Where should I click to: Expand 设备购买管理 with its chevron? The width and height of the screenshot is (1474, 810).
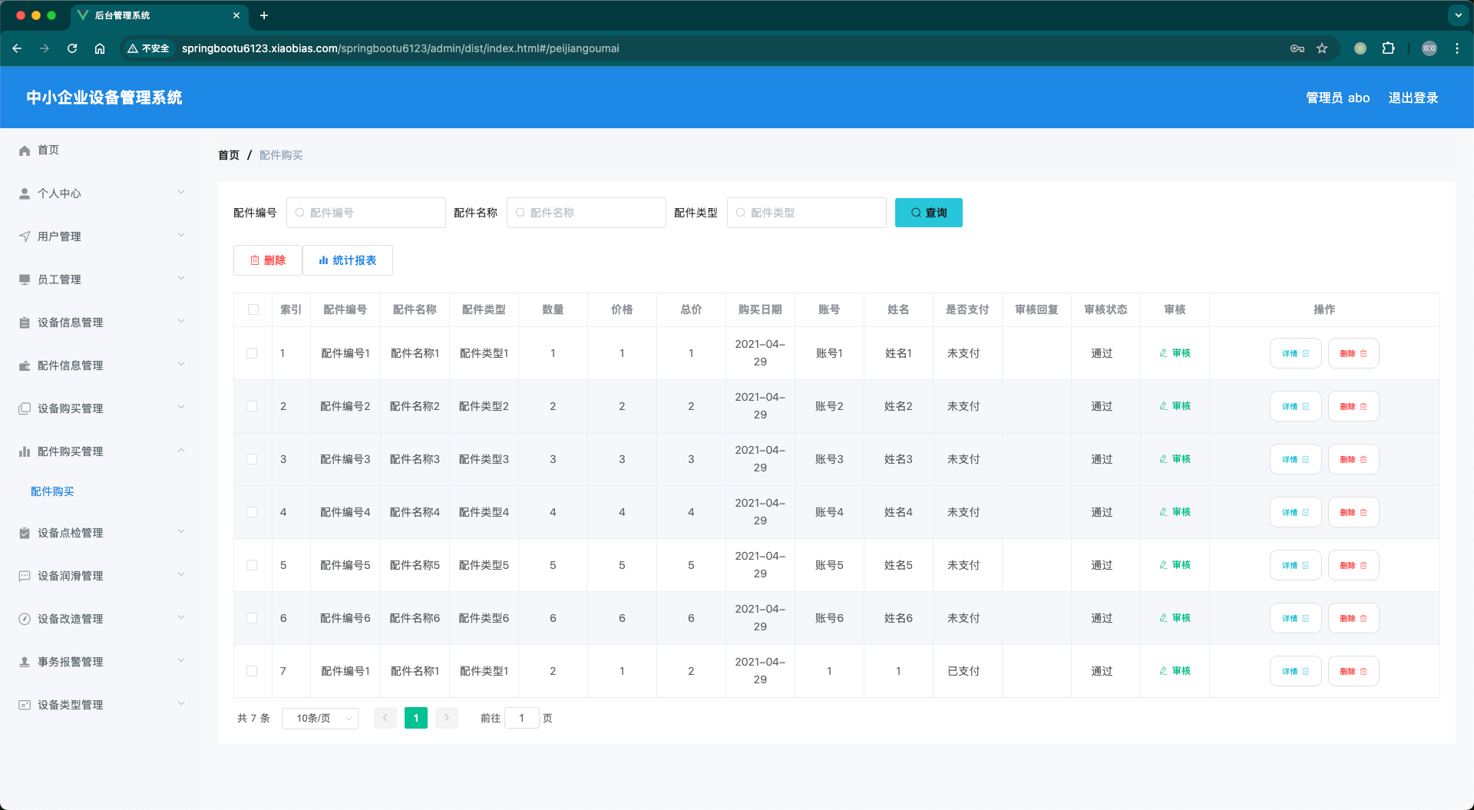pos(181,407)
